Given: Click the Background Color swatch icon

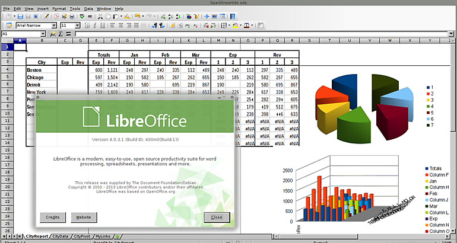Looking at the screenshot, I should pyautogui.click(x=235, y=25).
